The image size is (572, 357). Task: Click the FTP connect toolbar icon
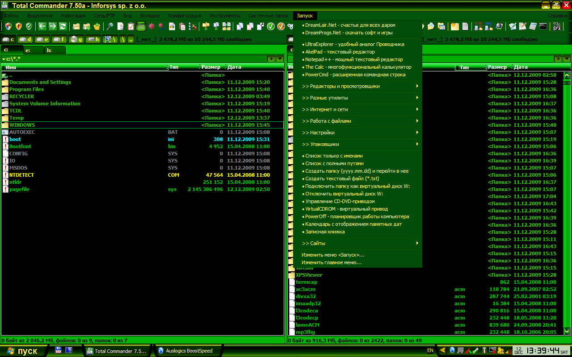478,26
